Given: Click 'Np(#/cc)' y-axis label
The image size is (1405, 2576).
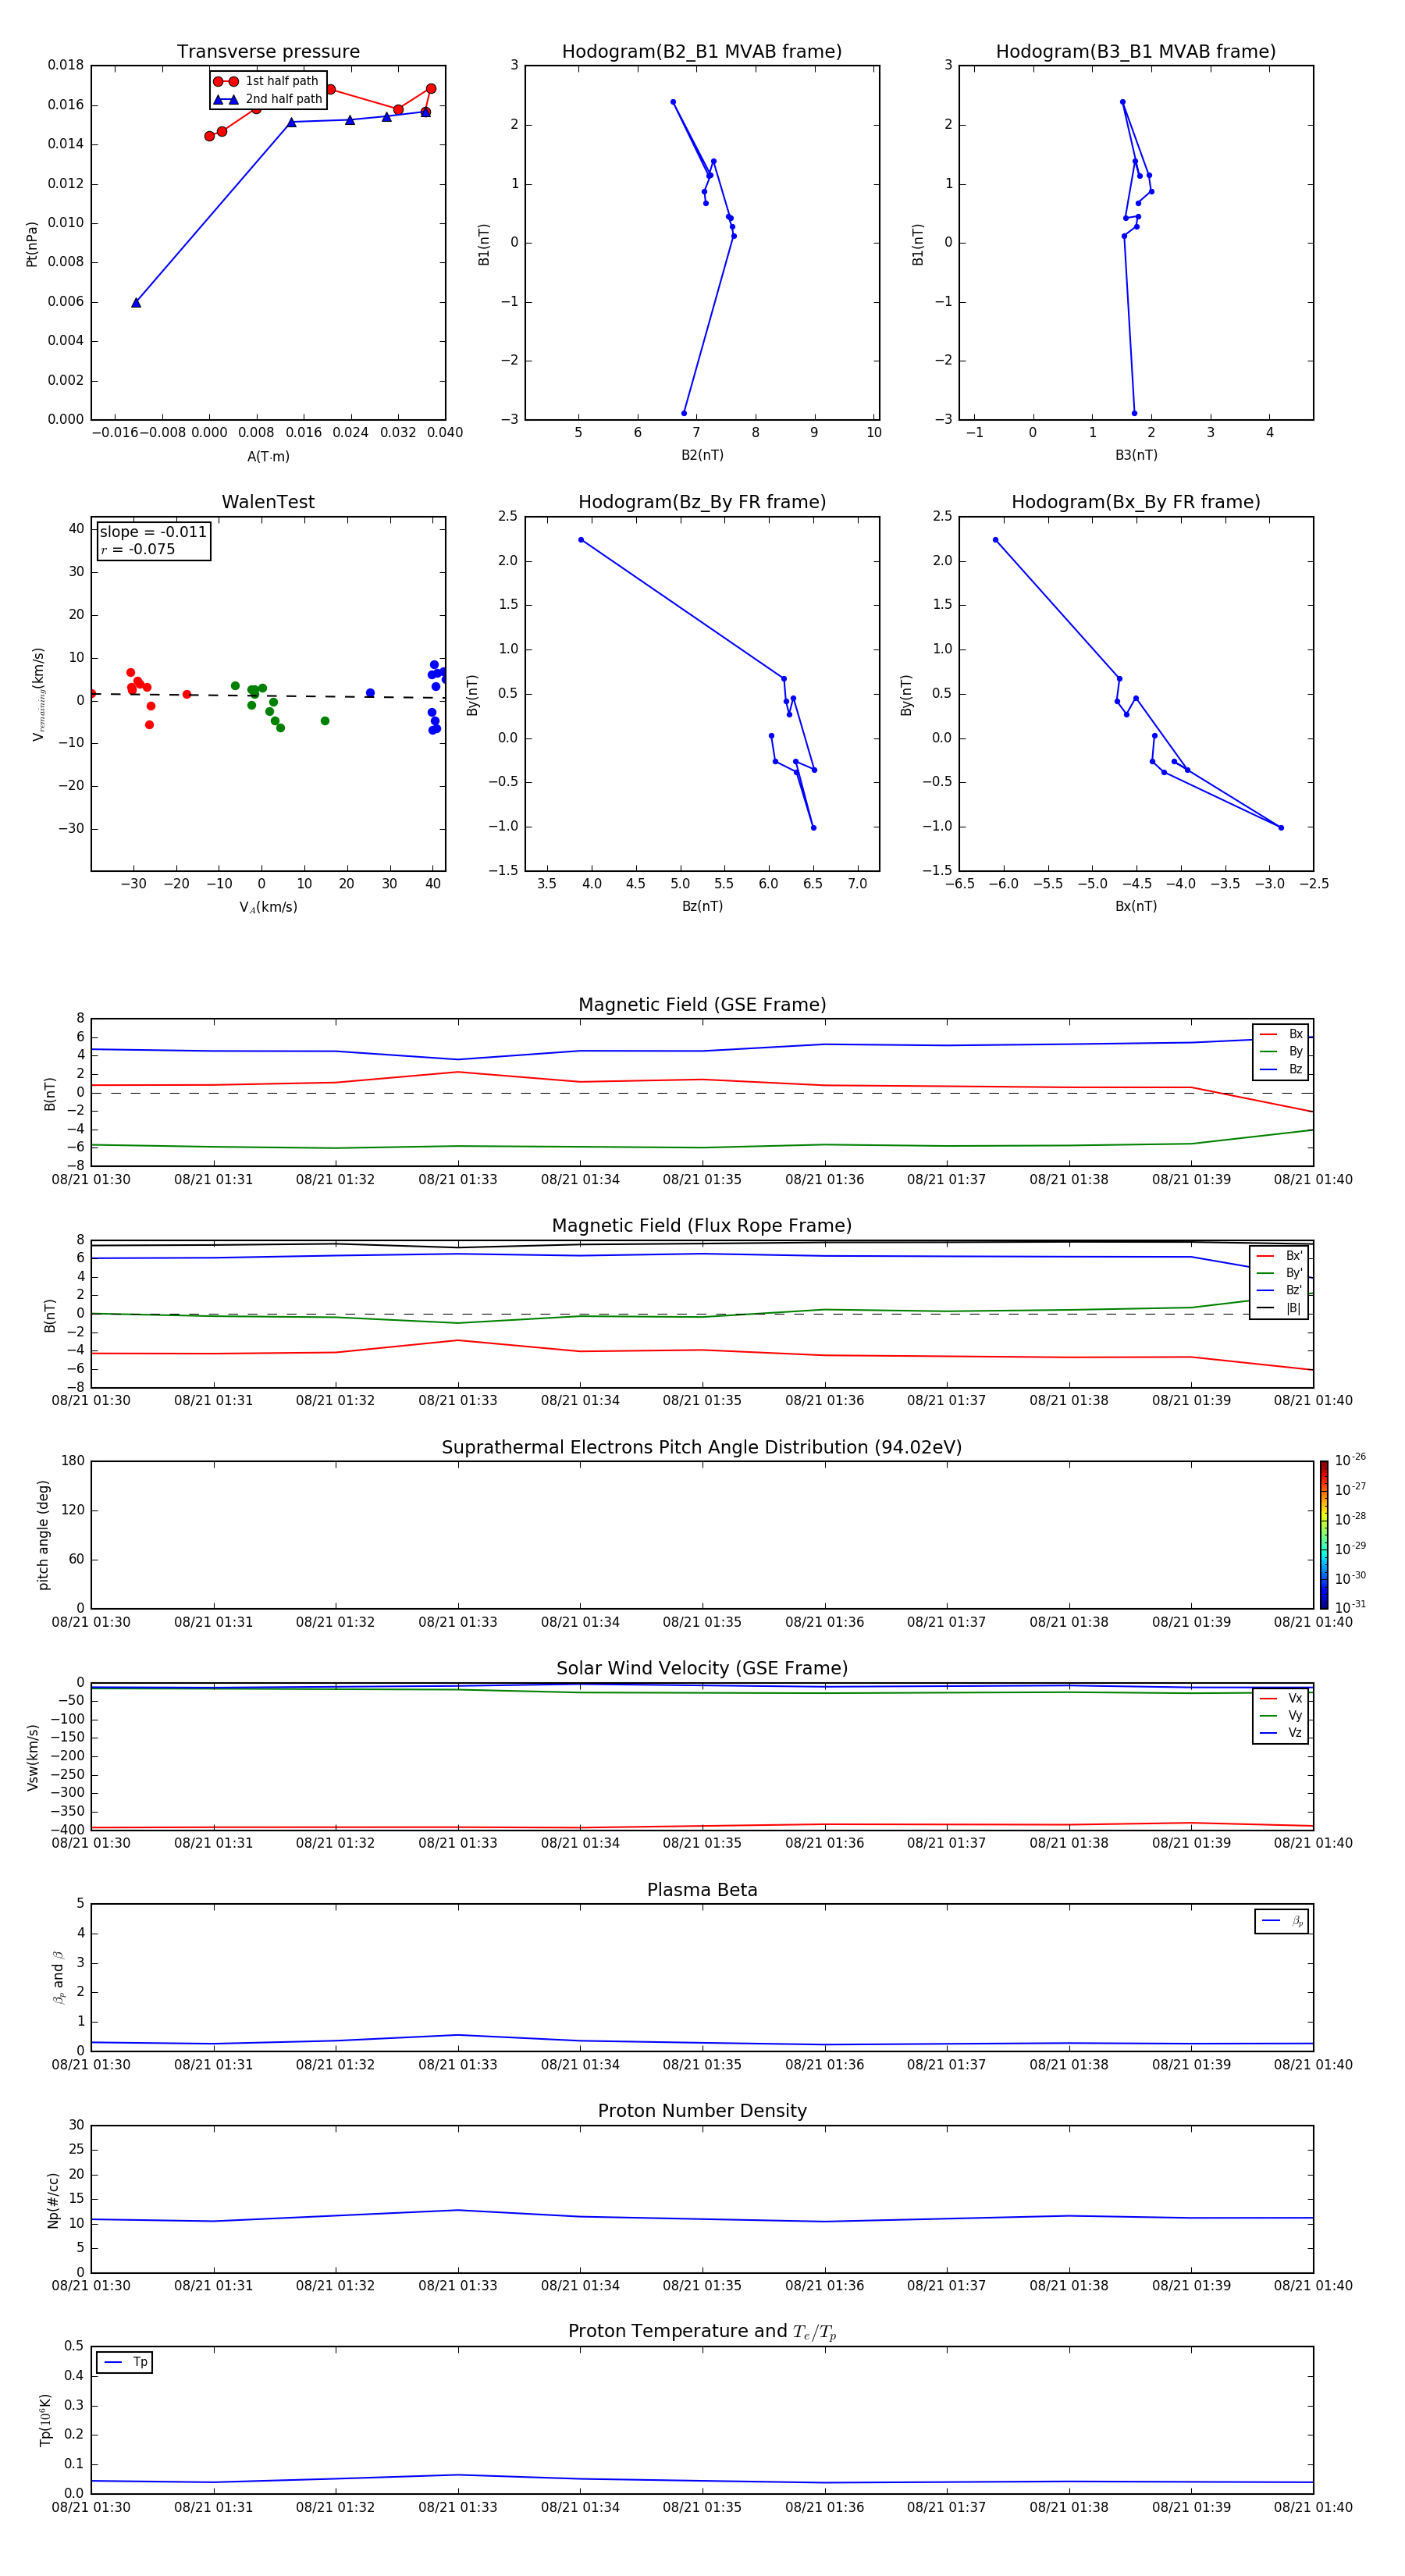Looking at the screenshot, I should pyautogui.click(x=53, y=2200).
